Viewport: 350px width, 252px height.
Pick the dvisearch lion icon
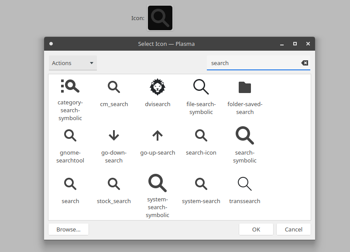158,87
